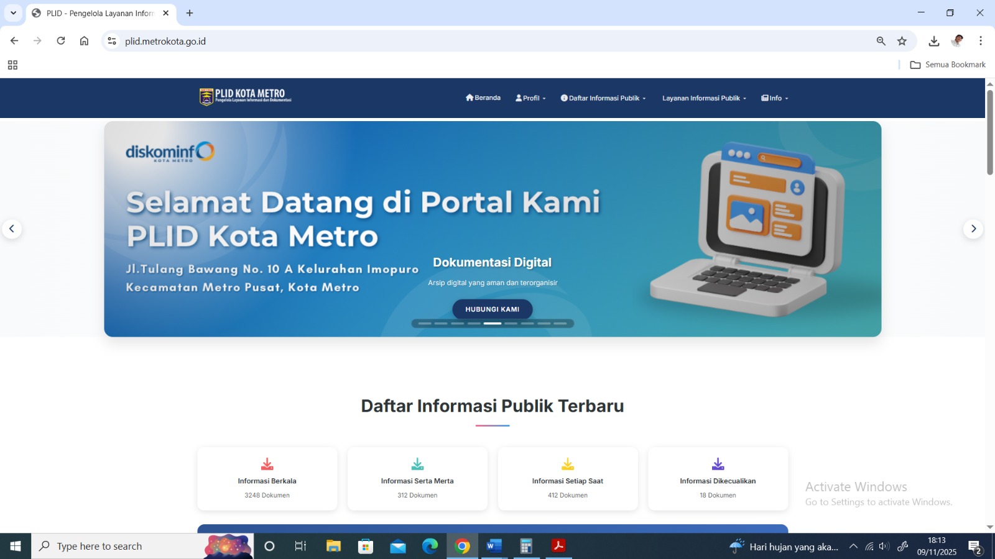Viewport: 995px width, 559px height.
Task: Expand the Profil dropdown menu
Action: 530,98
